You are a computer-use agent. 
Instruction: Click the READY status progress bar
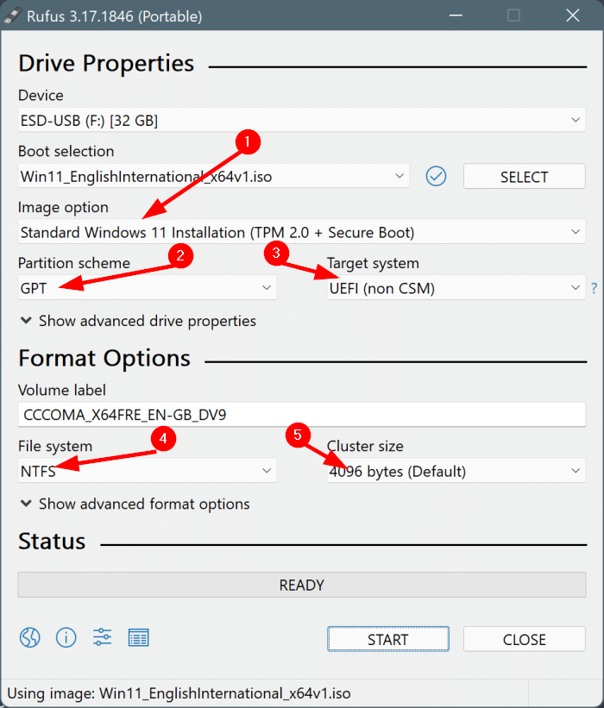302,585
